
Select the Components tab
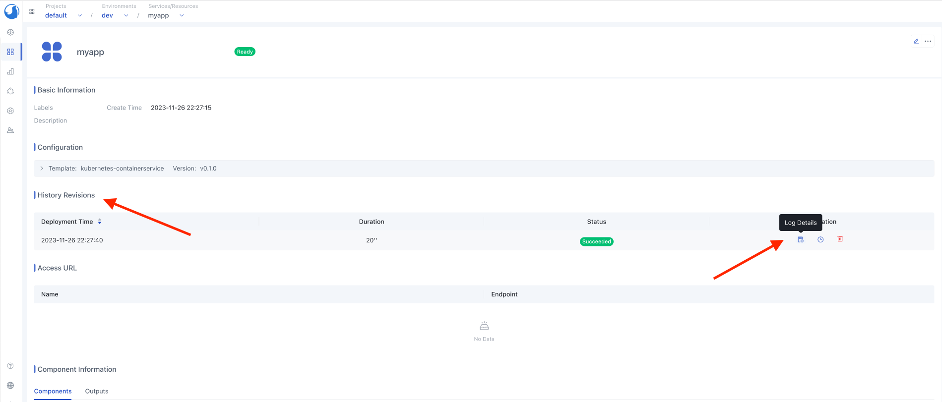click(x=53, y=391)
